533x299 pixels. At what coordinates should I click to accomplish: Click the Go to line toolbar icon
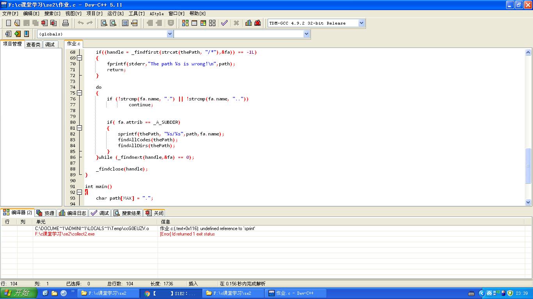click(x=134, y=23)
